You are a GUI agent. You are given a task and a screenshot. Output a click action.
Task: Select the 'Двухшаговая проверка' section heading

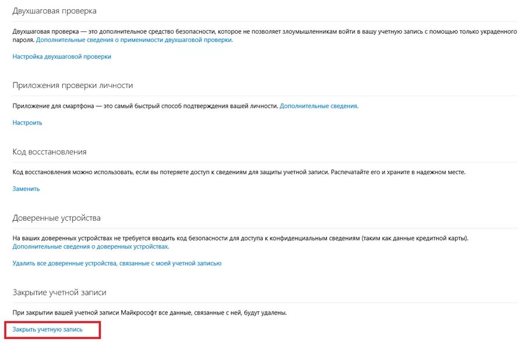[x=55, y=11]
